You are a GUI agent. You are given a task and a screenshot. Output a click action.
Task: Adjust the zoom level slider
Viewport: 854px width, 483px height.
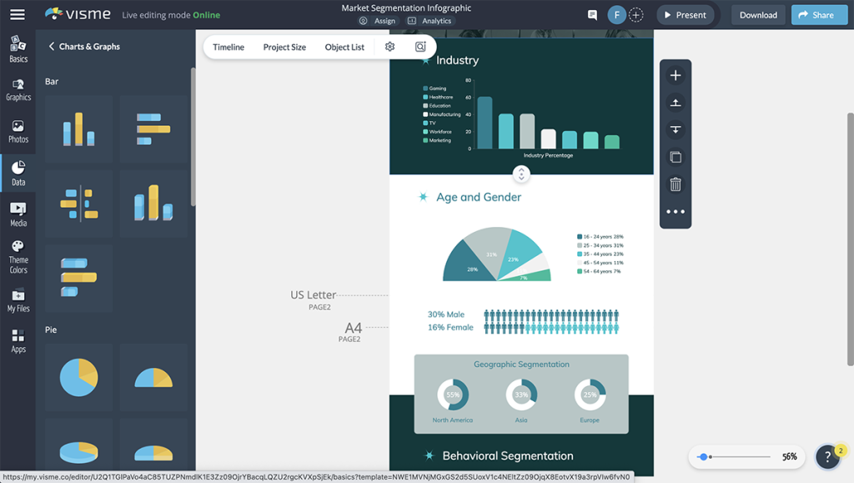click(704, 457)
